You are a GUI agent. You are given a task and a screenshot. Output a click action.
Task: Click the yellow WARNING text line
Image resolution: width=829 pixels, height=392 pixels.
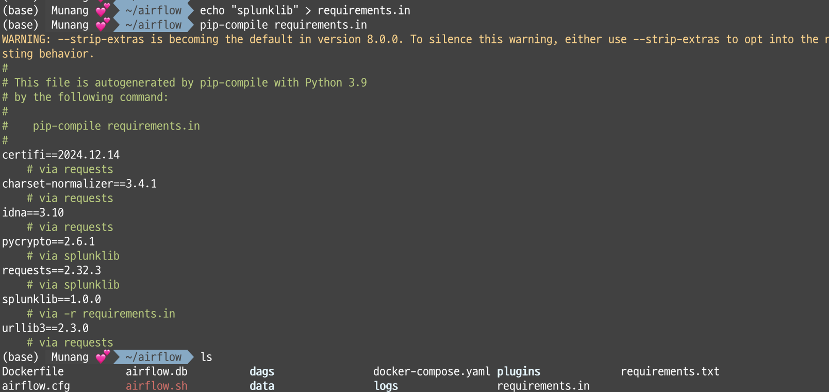415,39
